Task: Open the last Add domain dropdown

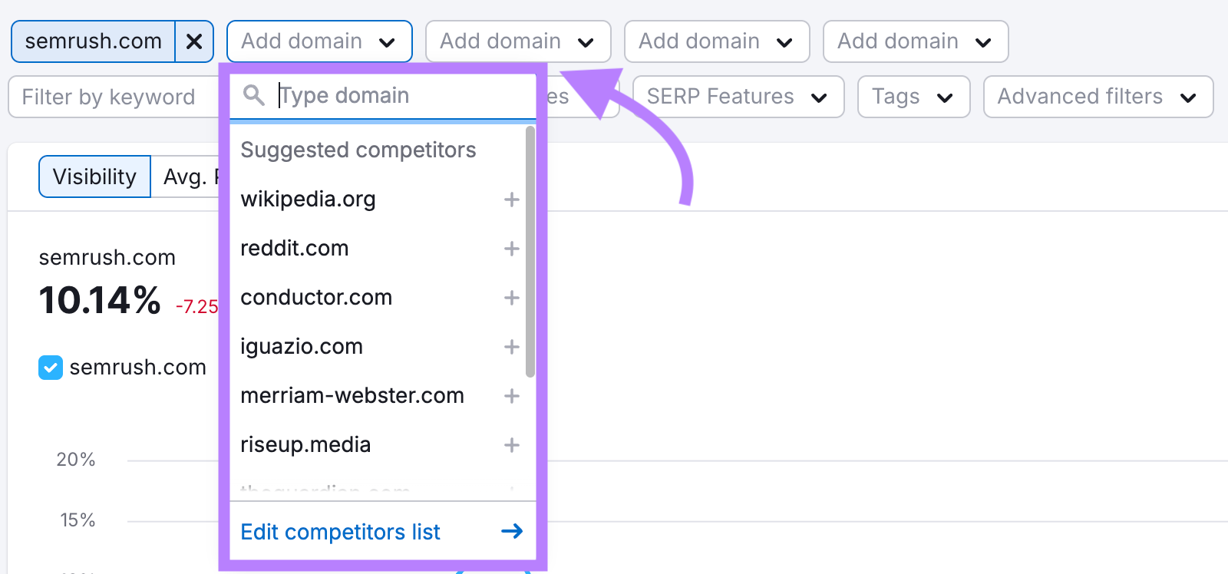Action: pyautogui.click(x=915, y=41)
